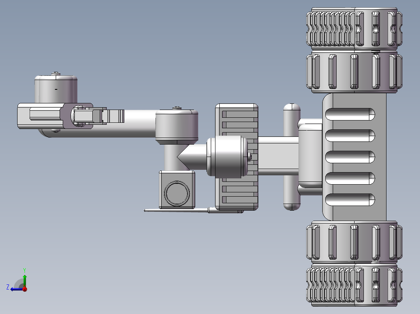420x314 pixels.
Task: Select the middle oblong slot in the chassis plate
Action: tap(350, 157)
